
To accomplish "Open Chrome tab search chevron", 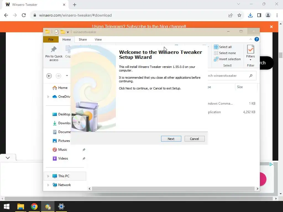I will (239, 4).
